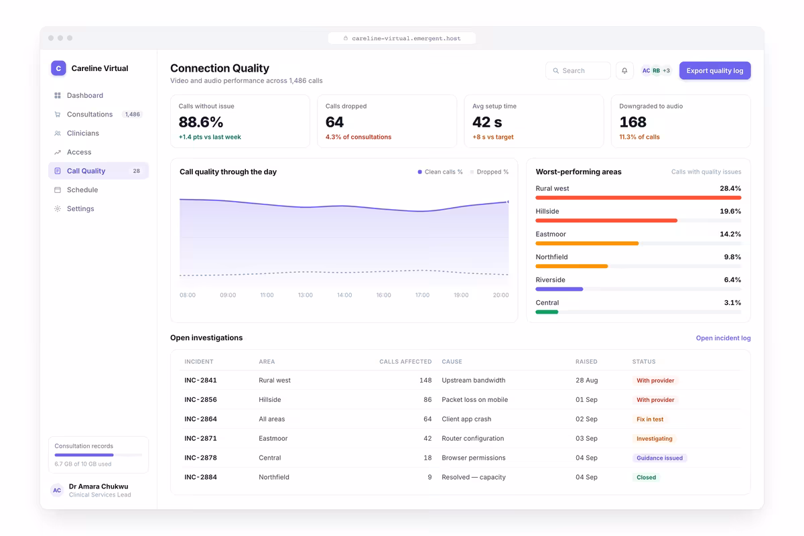Toggle the Dropped % legend item
This screenshot has width=804, height=536.
point(489,172)
